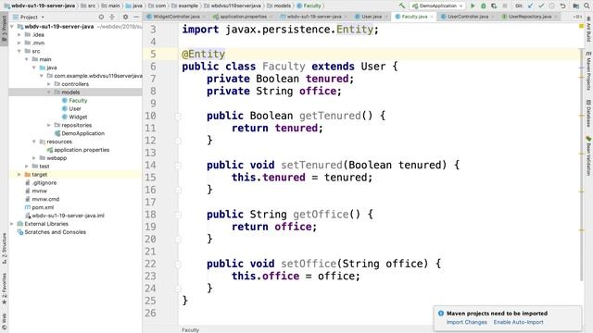Select User class in project tree
This screenshot has height=333, width=593.
coord(72,109)
